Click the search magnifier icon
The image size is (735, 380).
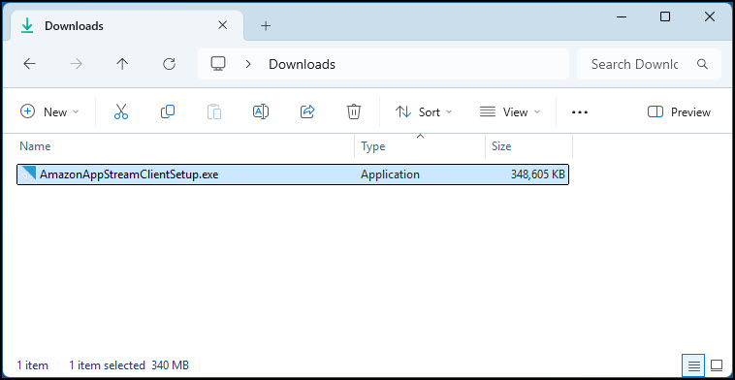click(702, 64)
